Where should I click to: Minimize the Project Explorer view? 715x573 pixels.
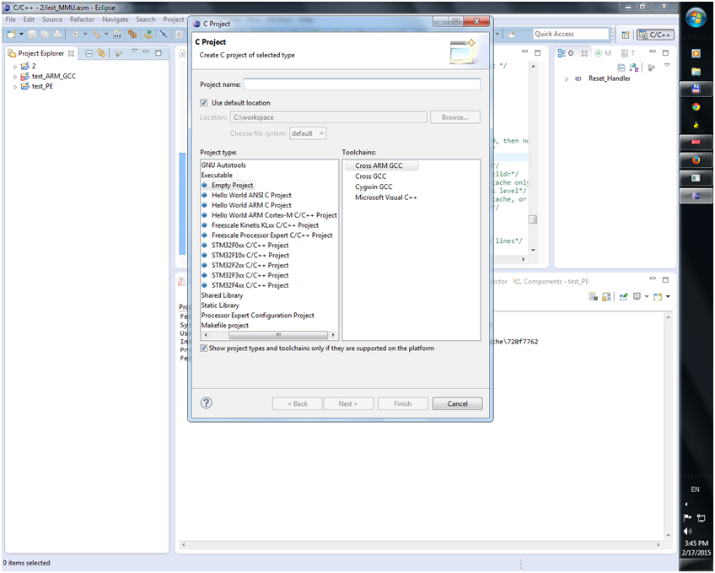click(x=146, y=52)
